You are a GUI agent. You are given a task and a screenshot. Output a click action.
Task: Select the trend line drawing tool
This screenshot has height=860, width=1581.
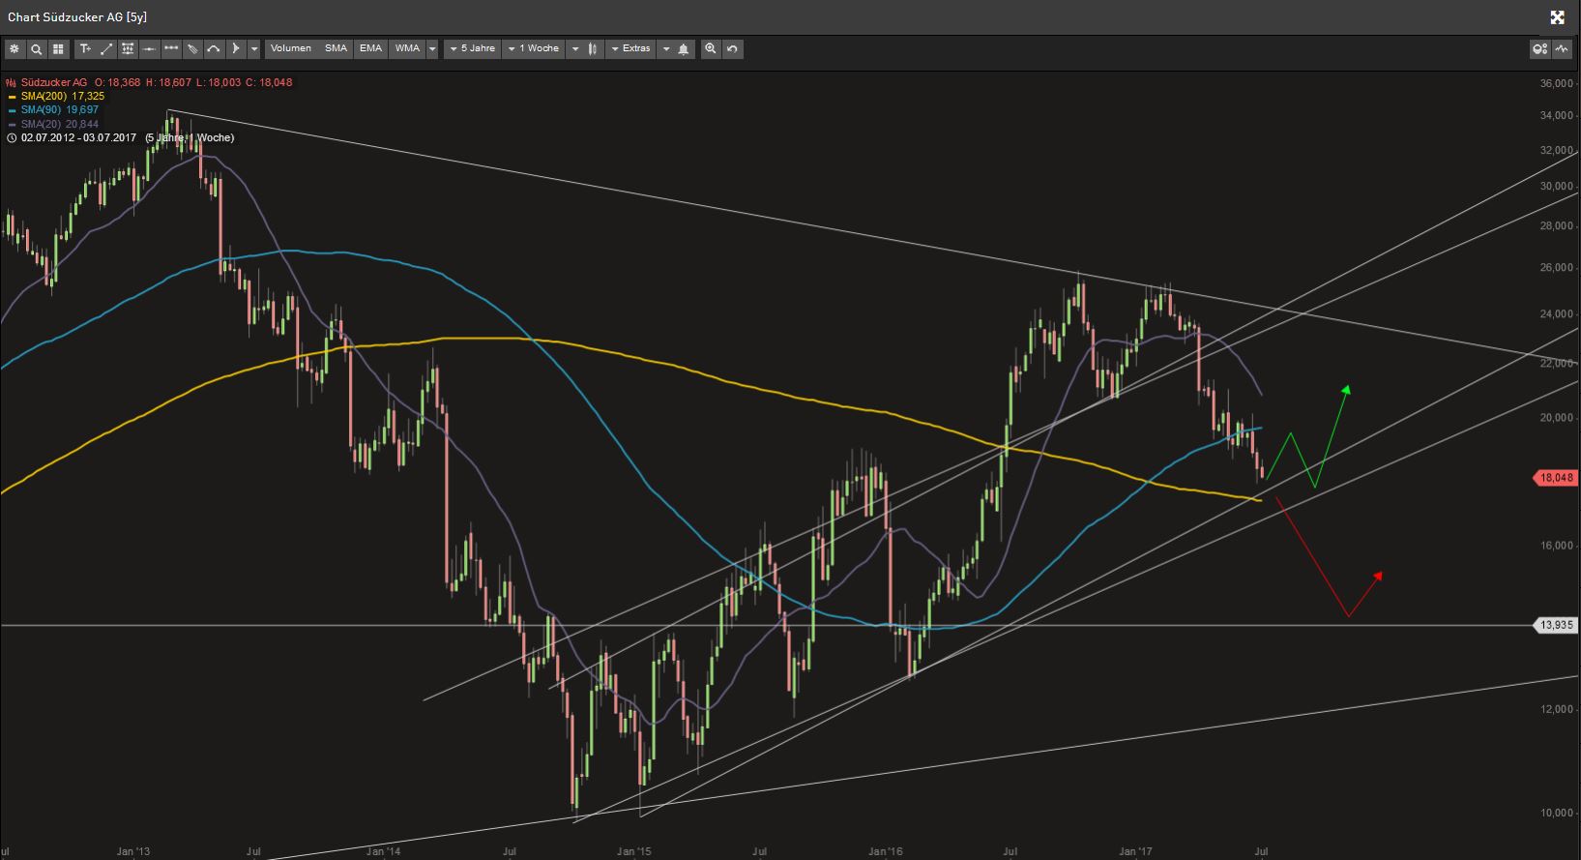[x=106, y=48]
